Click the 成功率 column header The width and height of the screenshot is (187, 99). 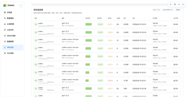[109, 18]
